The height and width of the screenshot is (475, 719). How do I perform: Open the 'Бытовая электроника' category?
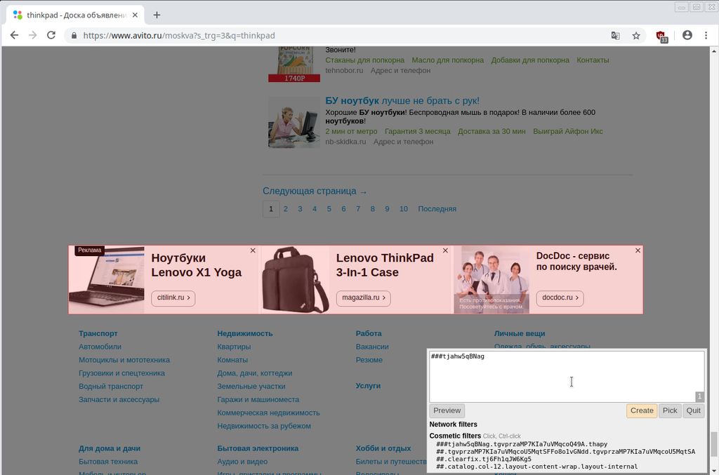click(x=258, y=448)
